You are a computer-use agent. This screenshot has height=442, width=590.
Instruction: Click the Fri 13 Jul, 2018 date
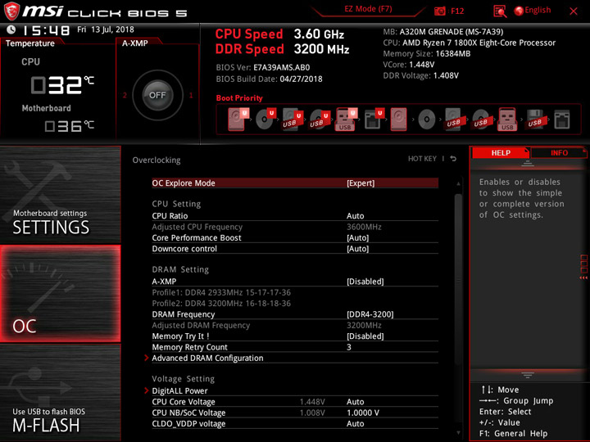point(106,29)
